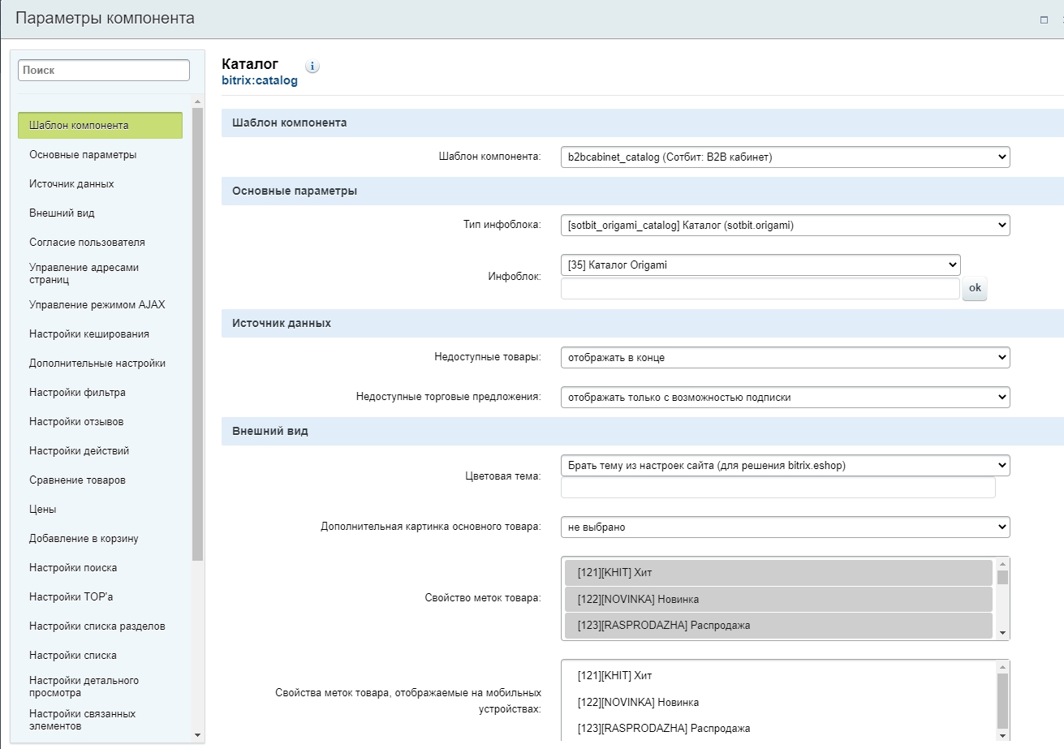Choose [123][RASPRODAZHA] Распродажа in mobile labels list
The height and width of the screenshot is (749, 1064).
coord(778,729)
